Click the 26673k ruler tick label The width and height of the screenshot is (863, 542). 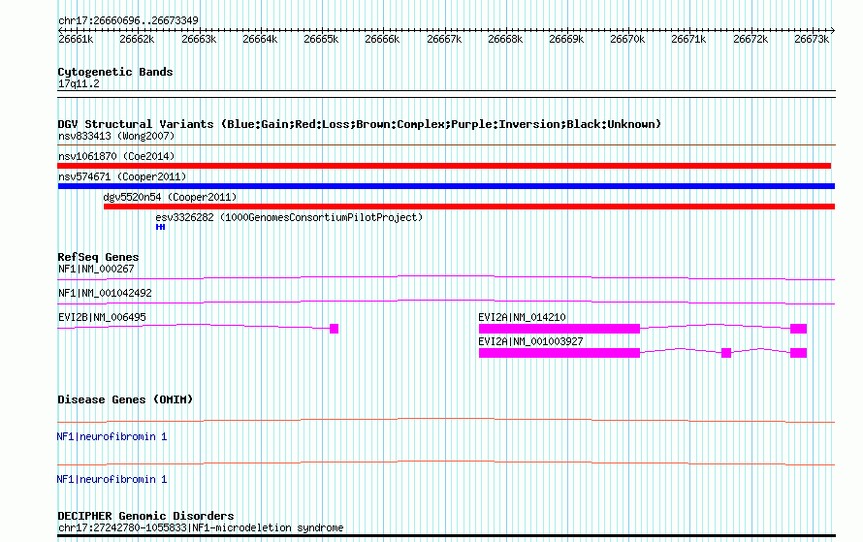tap(812, 39)
